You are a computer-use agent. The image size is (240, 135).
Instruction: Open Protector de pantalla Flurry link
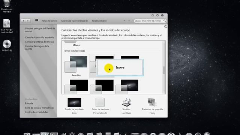pos(152,111)
